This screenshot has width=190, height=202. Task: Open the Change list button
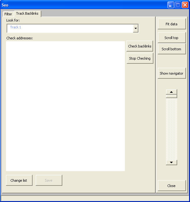click(19, 180)
